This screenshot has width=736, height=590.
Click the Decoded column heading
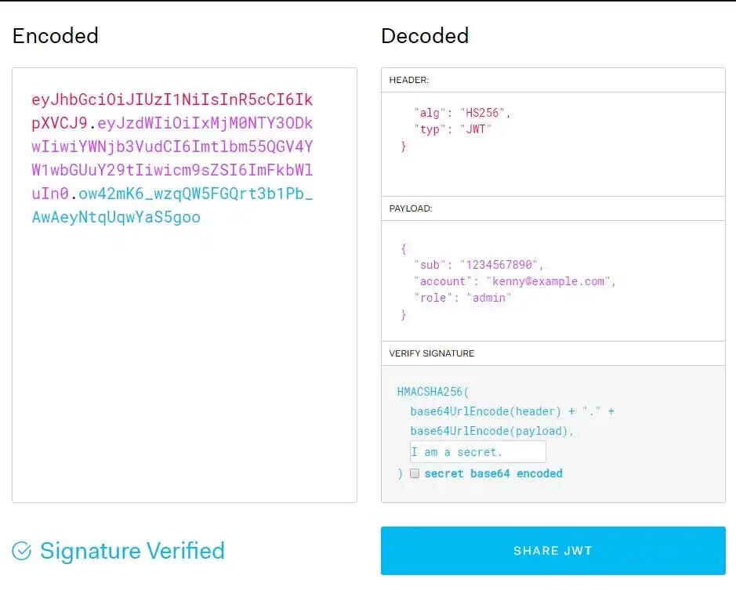(x=425, y=36)
